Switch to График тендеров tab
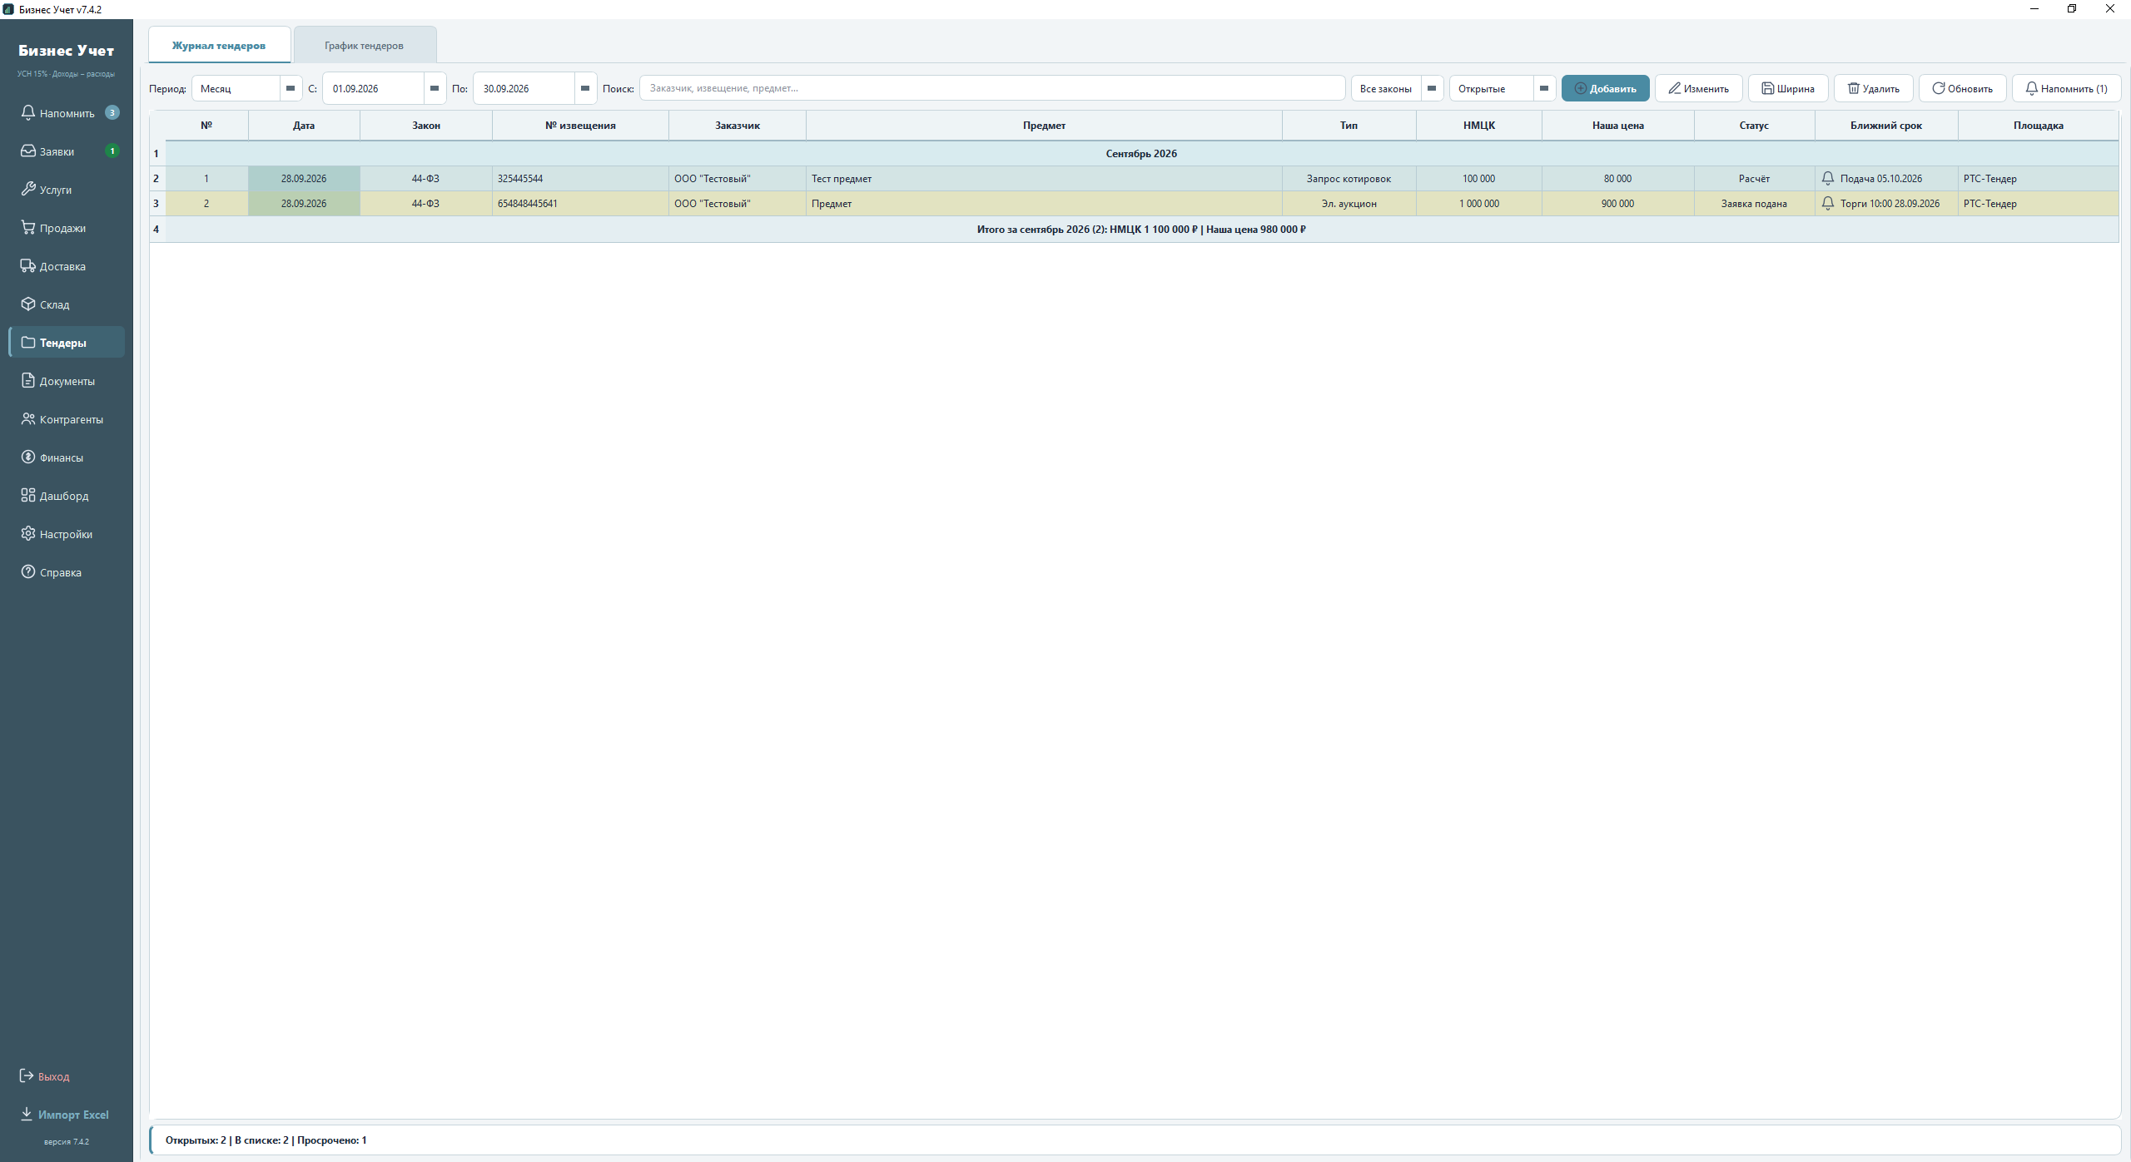This screenshot has width=2131, height=1162. (365, 45)
